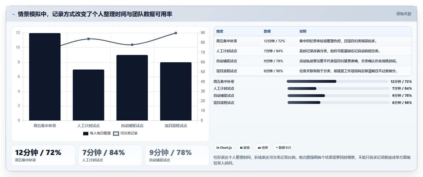Click the icon inside Chart.js chip

(218, 148)
